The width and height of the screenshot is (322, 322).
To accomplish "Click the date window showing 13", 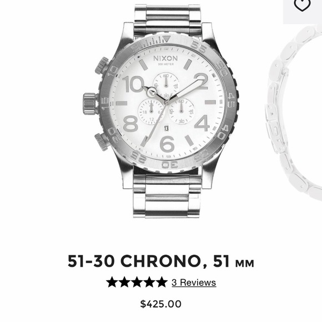I will (167, 129).
